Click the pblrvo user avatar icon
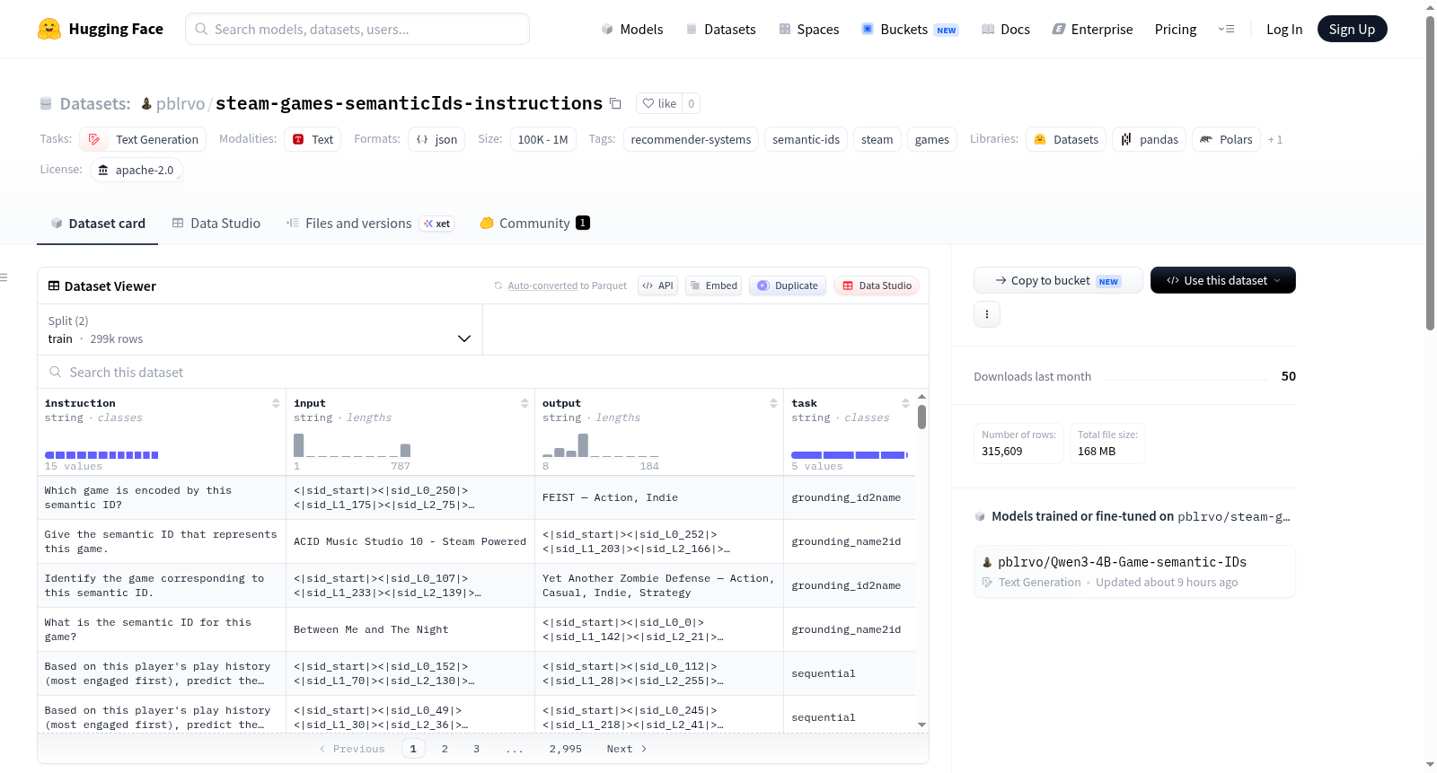 tap(146, 103)
